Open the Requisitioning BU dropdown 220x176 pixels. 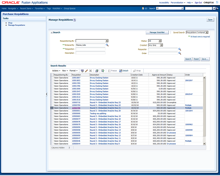click(x=107, y=41)
